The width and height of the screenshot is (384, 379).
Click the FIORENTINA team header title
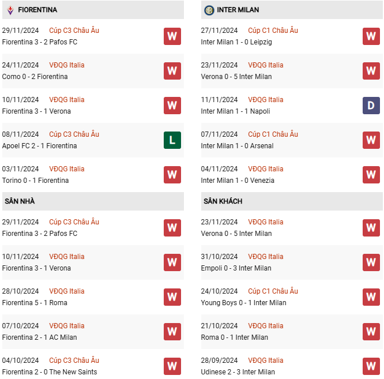point(37,10)
